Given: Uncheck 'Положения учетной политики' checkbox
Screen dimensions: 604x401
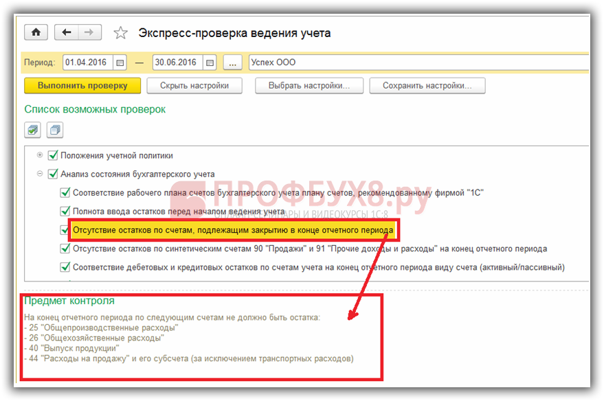Looking at the screenshot, I should pyautogui.click(x=53, y=155).
